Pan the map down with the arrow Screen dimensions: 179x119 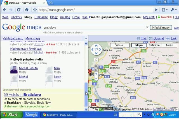[96, 53]
